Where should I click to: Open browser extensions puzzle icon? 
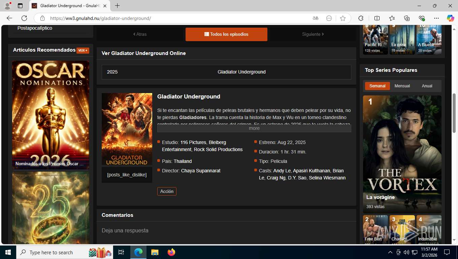pyautogui.click(x=361, y=18)
